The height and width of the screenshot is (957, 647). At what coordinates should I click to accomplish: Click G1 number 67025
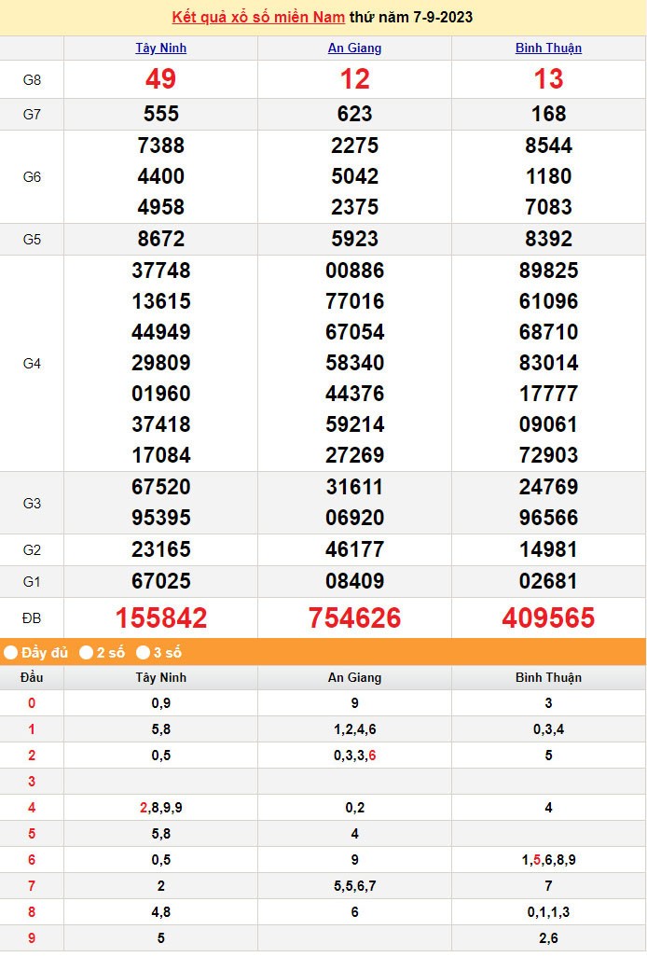(161, 581)
